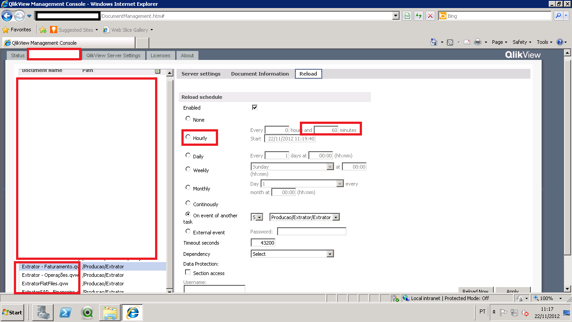Click the Bing search magnifier icon
The image size is (572, 322).
[x=558, y=16]
